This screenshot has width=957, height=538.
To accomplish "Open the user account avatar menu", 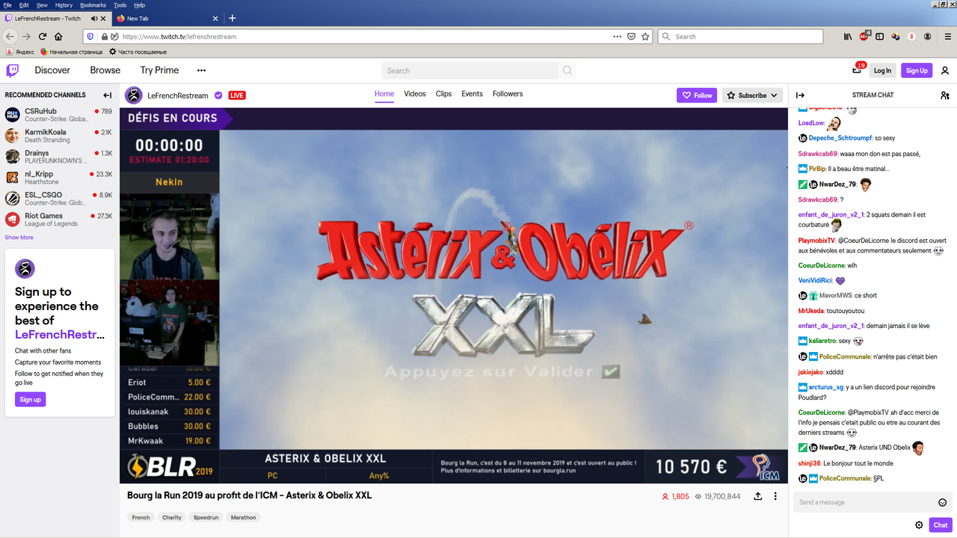I will click(x=945, y=70).
